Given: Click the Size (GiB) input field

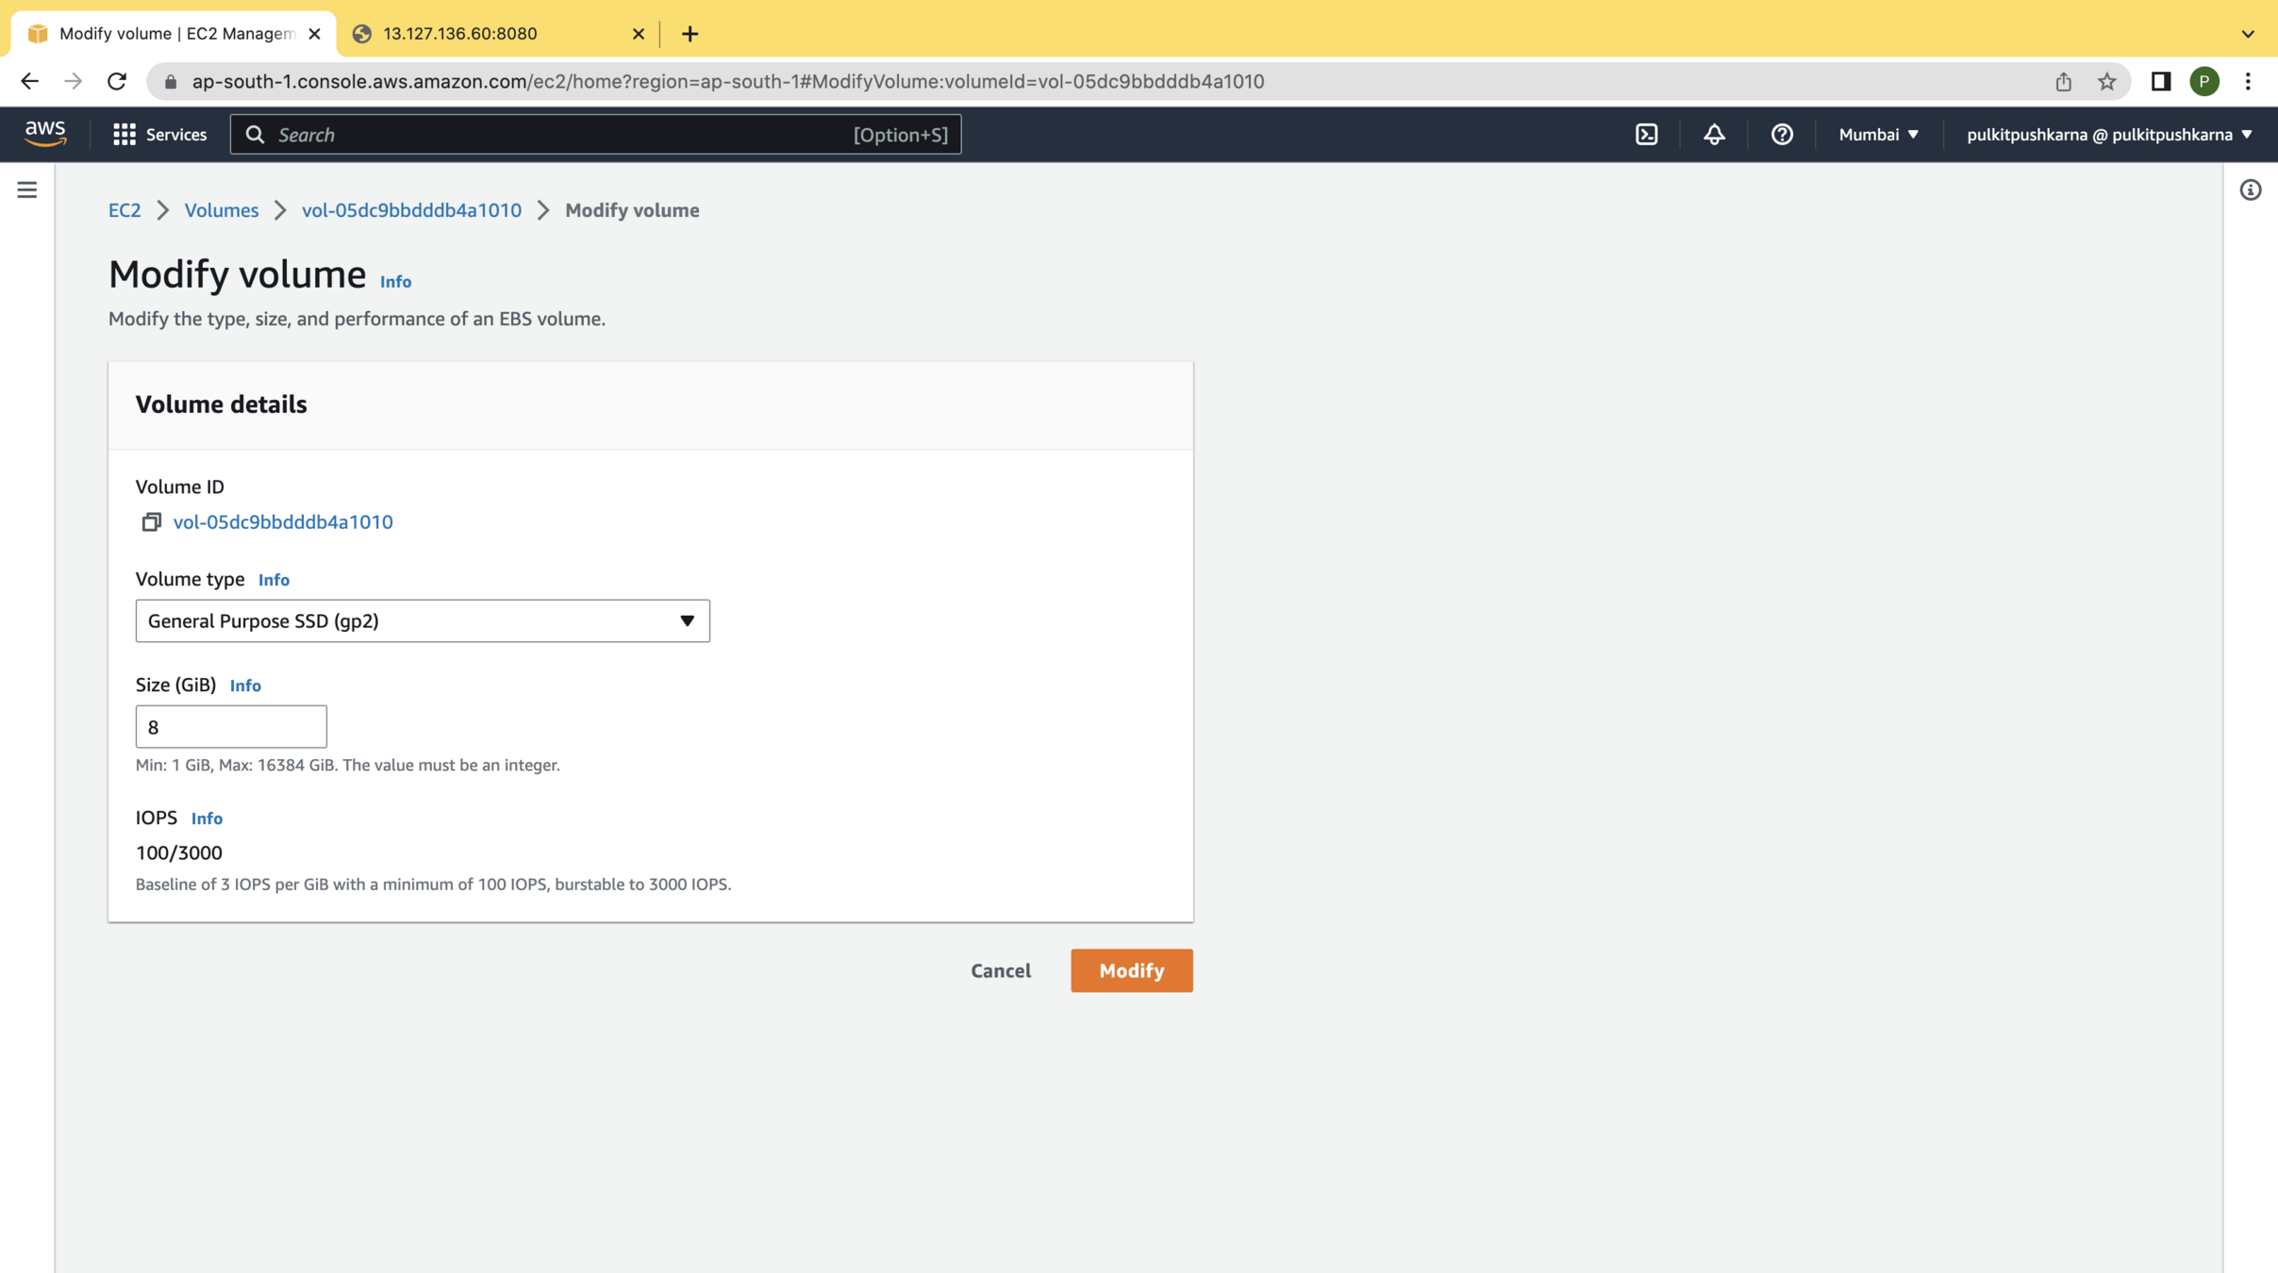Looking at the screenshot, I should (x=231, y=727).
